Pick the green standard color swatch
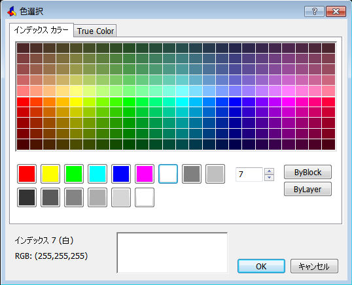 74,174
